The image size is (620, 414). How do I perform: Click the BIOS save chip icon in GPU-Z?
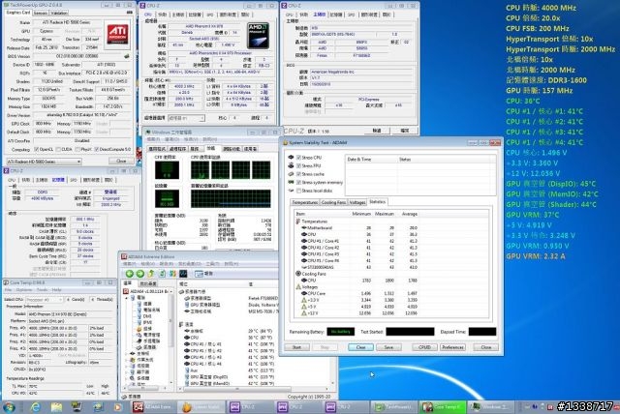tap(127, 56)
